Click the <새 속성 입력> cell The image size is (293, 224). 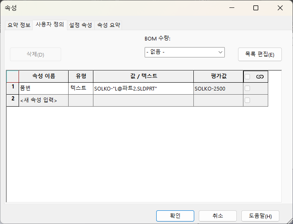pos(43,100)
